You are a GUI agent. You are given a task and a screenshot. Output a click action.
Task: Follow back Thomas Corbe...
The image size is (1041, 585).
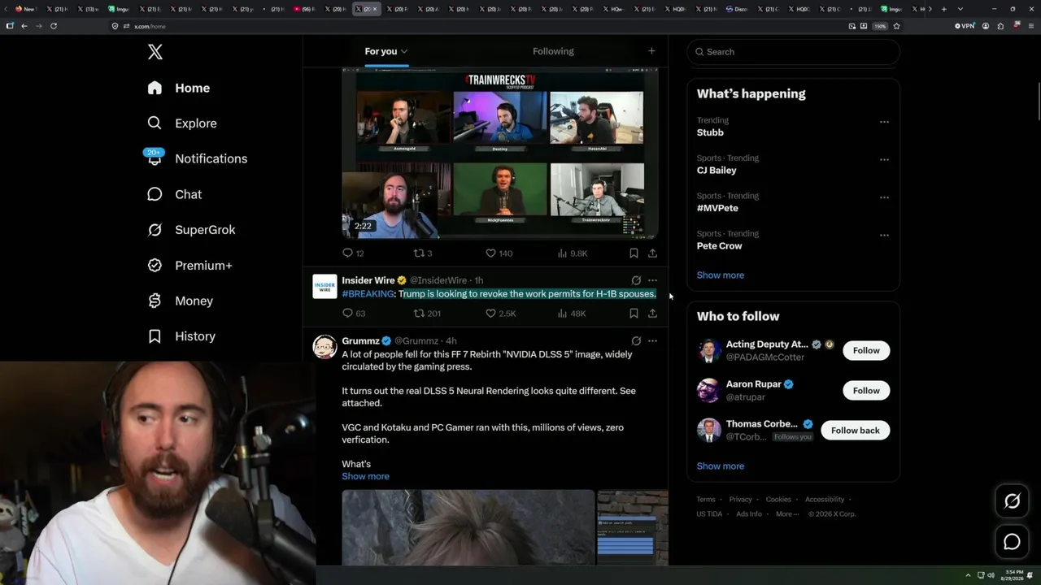point(856,430)
